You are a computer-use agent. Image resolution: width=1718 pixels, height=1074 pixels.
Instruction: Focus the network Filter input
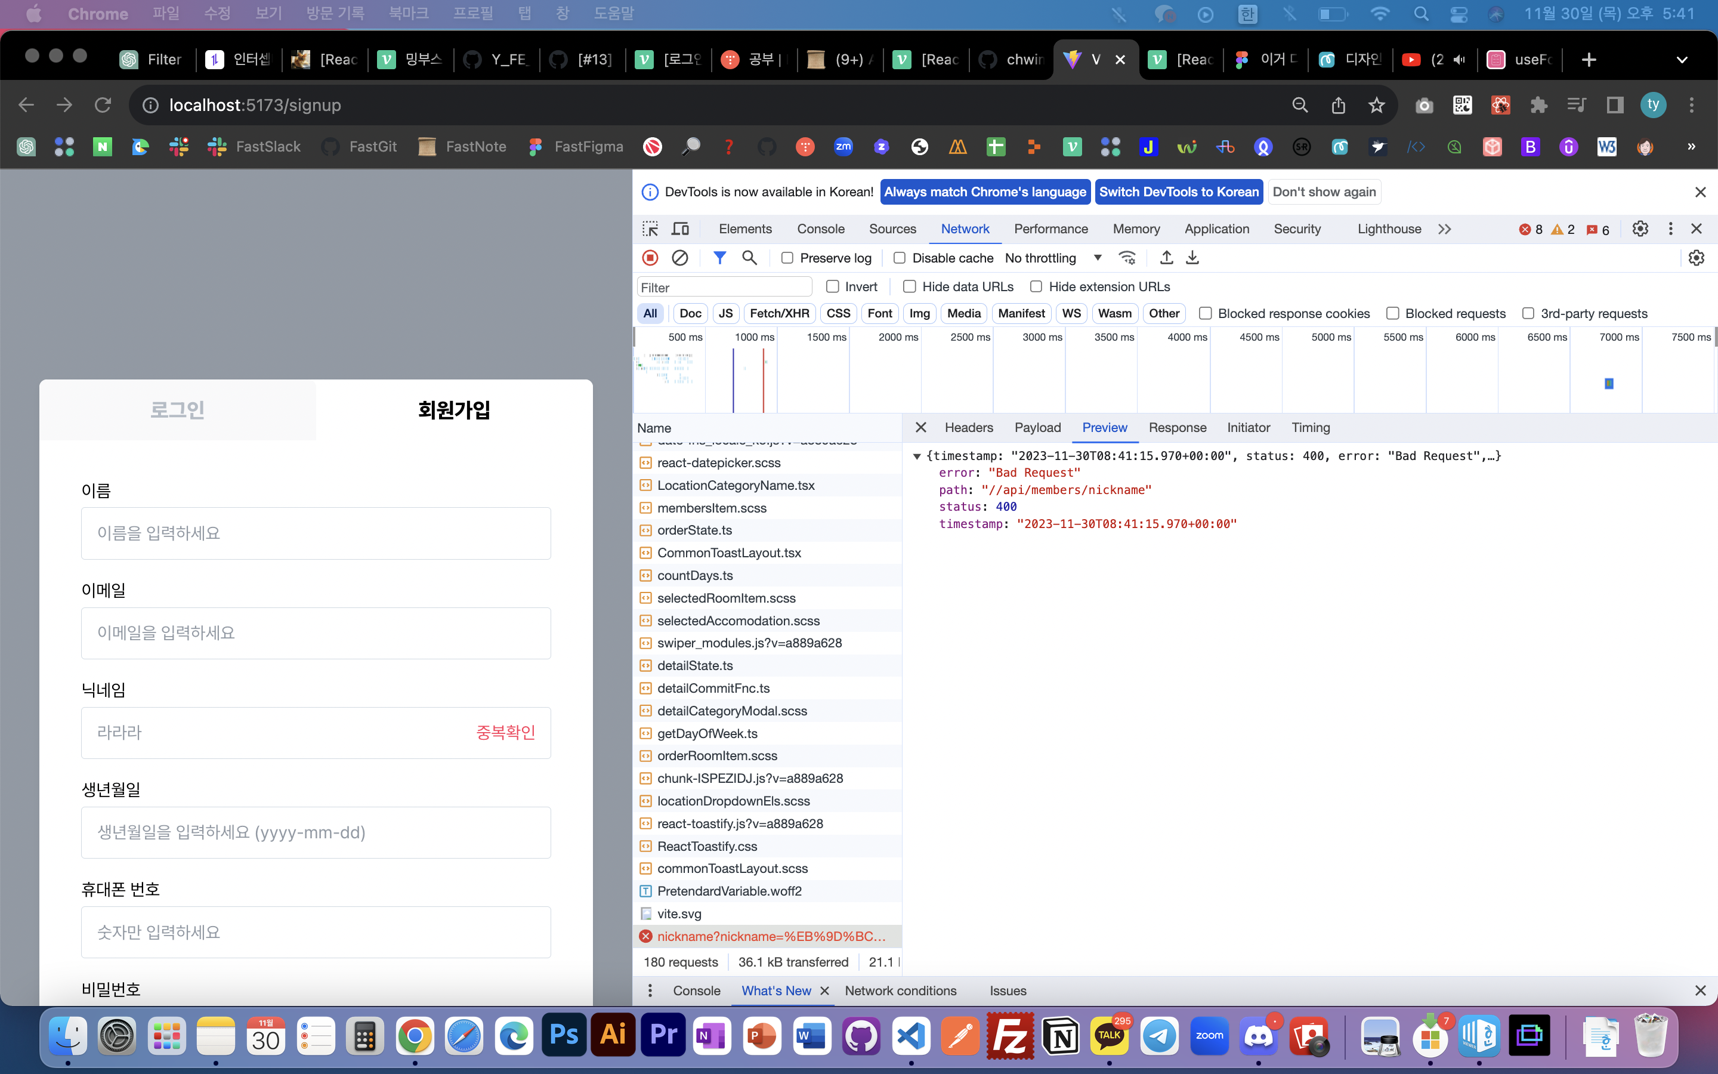[x=724, y=287]
